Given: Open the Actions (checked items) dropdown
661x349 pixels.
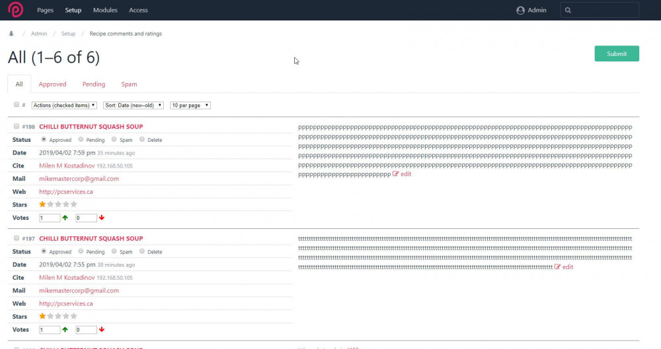Looking at the screenshot, I should [x=64, y=106].
